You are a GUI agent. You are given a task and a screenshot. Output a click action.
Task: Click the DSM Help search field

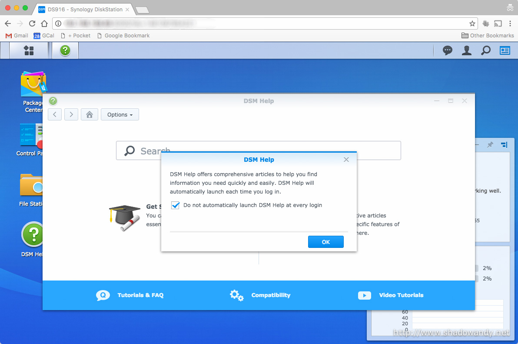[258, 150]
